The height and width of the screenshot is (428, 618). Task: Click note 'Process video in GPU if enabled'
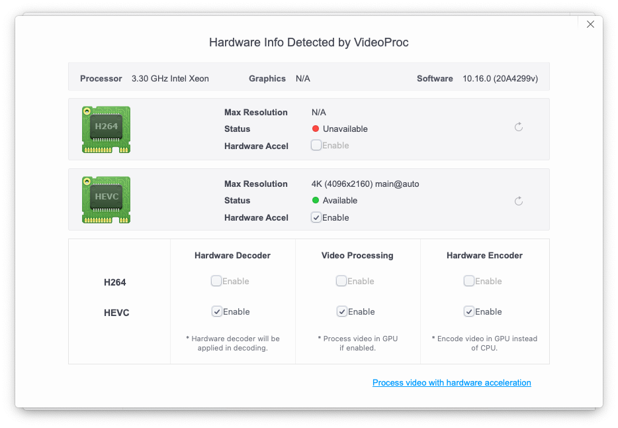(357, 343)
